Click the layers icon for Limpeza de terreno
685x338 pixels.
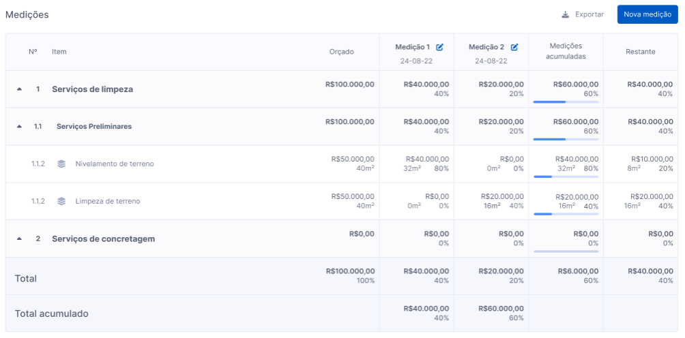[x=61, y=202]
